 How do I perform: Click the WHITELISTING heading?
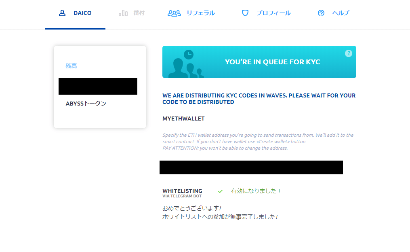coord(182,191)
